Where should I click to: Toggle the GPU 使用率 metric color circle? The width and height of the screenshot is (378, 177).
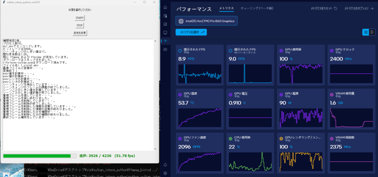point(281,50)
